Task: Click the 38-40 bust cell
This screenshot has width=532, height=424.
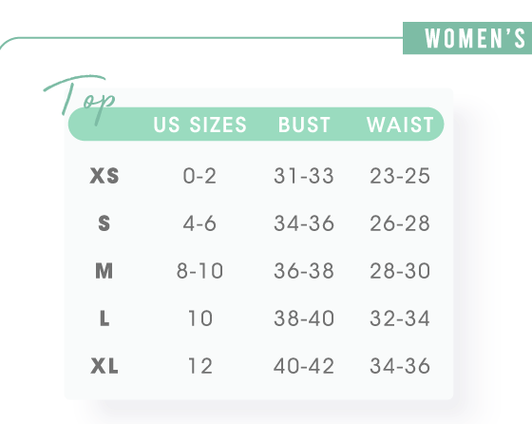Action: [x=304, y=318]
